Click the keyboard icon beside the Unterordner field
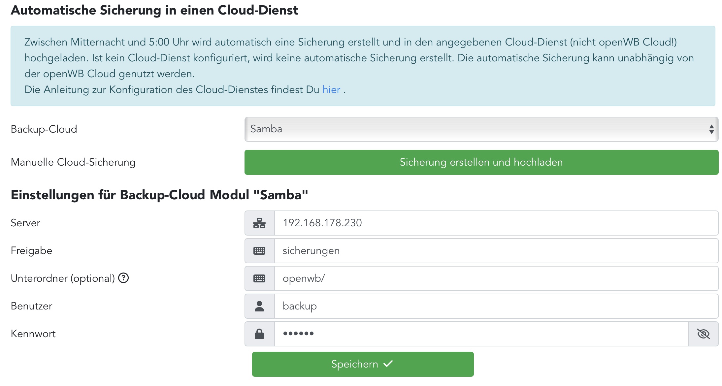722x386 pixels. [259, 278]
